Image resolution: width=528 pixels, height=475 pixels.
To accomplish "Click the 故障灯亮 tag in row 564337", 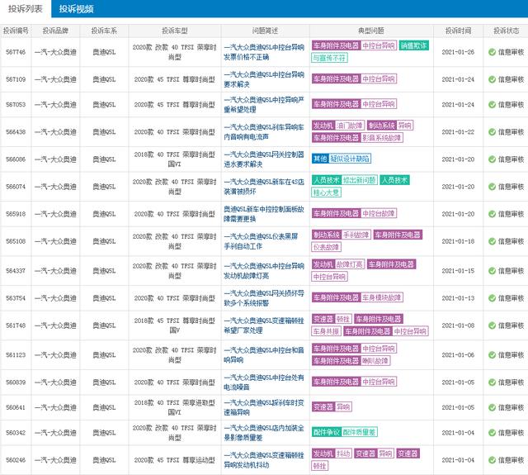I will coord(350,264).
